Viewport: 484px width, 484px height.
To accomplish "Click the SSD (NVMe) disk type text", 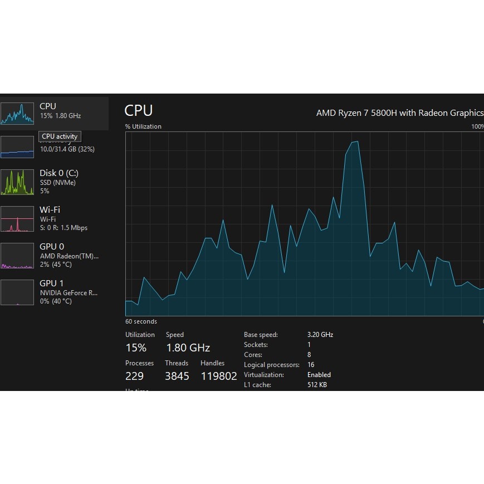I will [x=58, y=183].
